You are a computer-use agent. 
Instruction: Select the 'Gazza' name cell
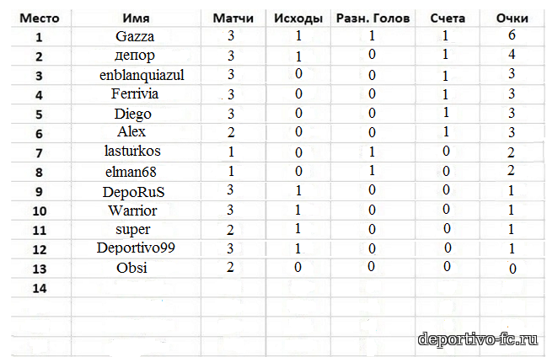click(x=136, y=36)
